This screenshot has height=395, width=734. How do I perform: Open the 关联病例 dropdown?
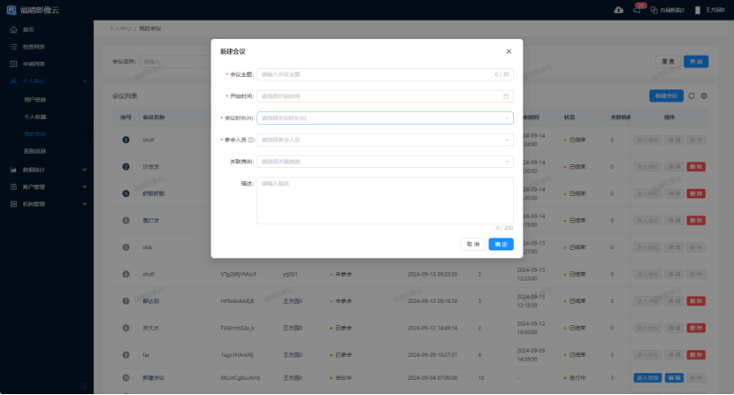385,162
